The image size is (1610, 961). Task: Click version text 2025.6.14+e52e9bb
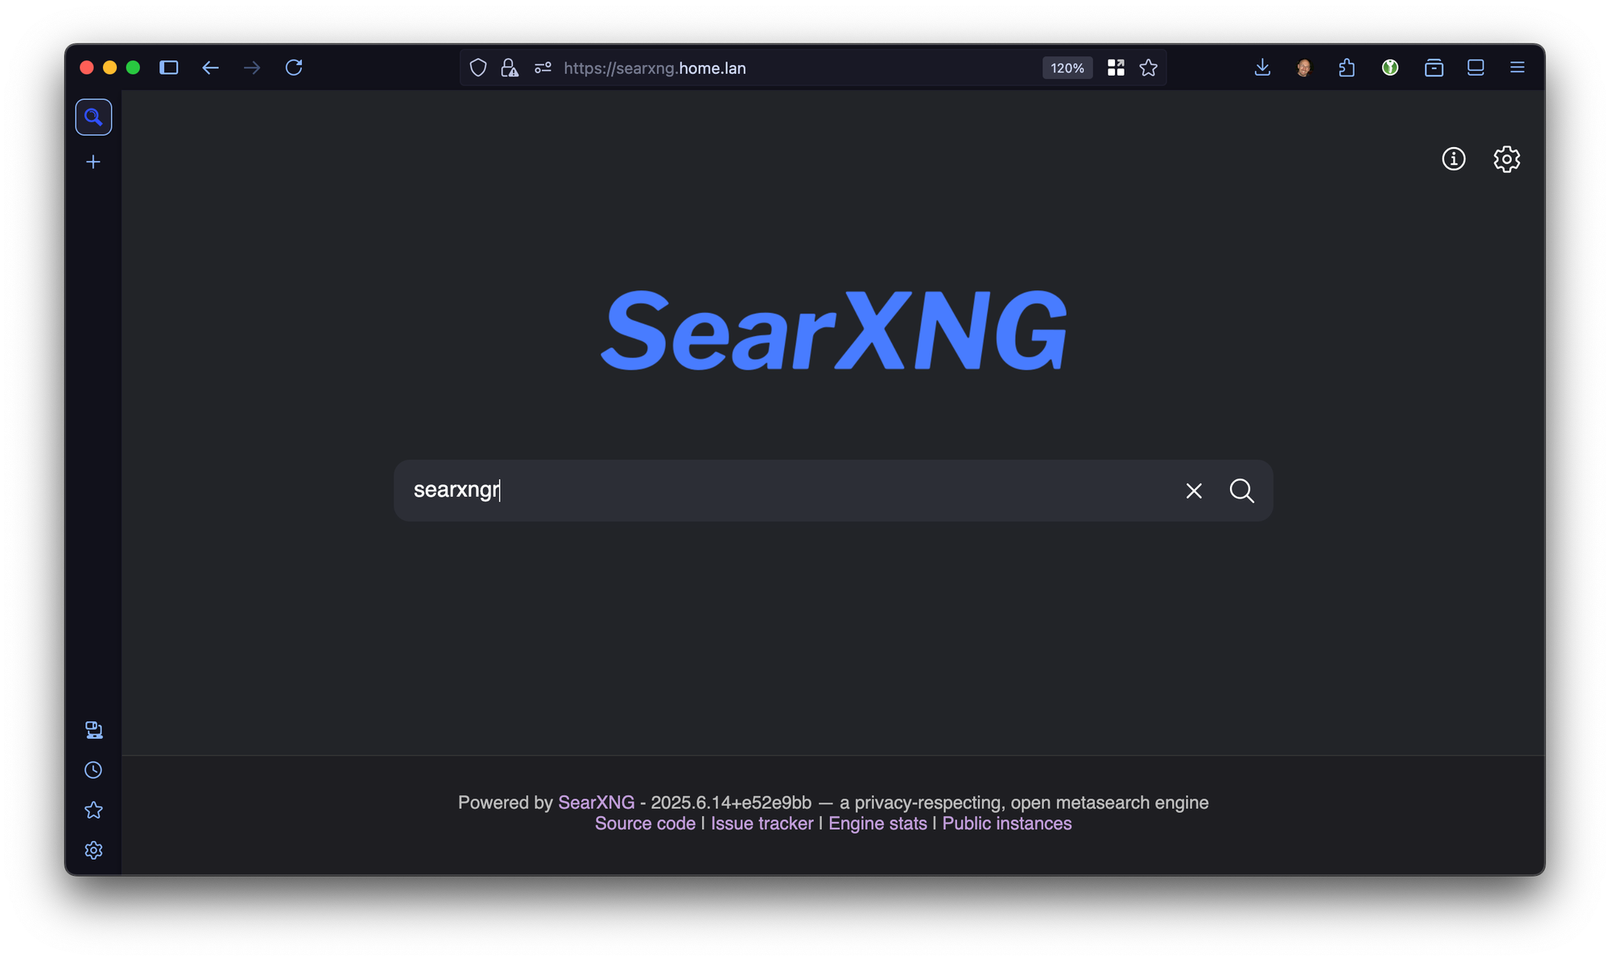coord(731,803)
